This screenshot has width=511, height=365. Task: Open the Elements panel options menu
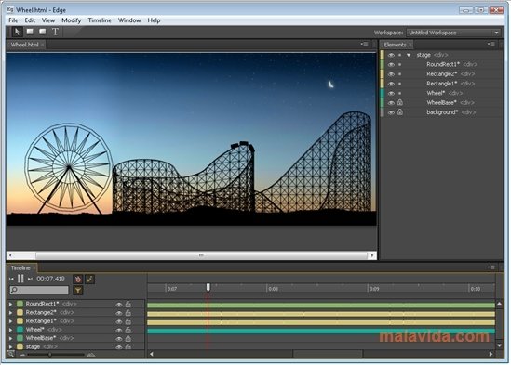(x=491, y=44)
